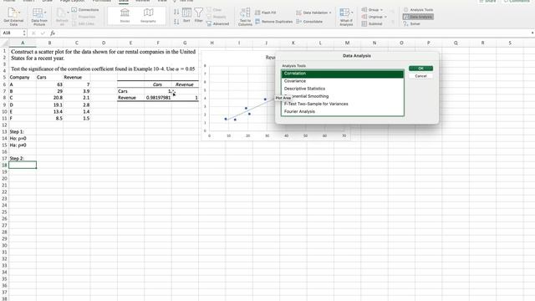Click Remove Duplicates tool
Image resolution: width=535 pixels, height=301 pixels.
[274, 22]
